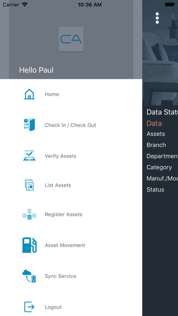Screen dimensions: 178x316
Task: Click the Register Assets database icon
Action: 29,214
